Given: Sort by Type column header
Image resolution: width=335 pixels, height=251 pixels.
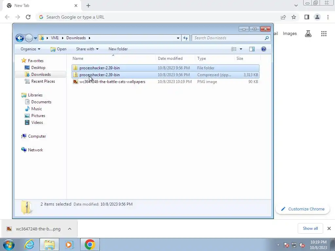Looking at the screenshot, I should click(x=215, y=59).
